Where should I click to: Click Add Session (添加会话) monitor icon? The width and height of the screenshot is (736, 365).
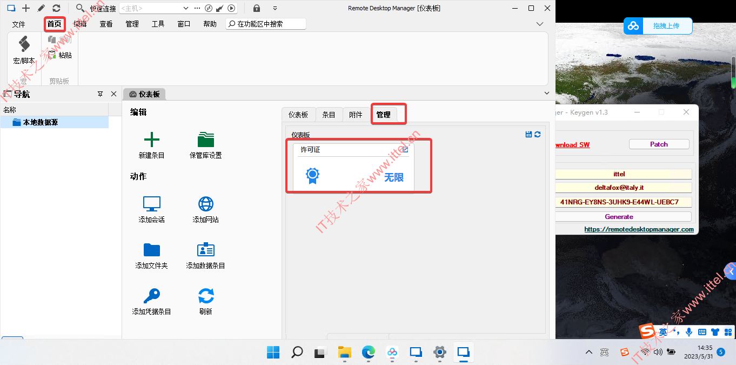click(x=152, y=209)
